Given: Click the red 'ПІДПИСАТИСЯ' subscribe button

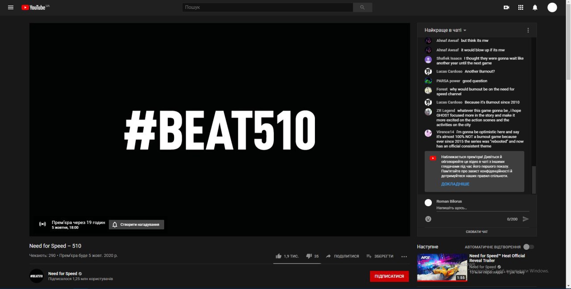Looking at the screenshot, I should click(389, 276).
